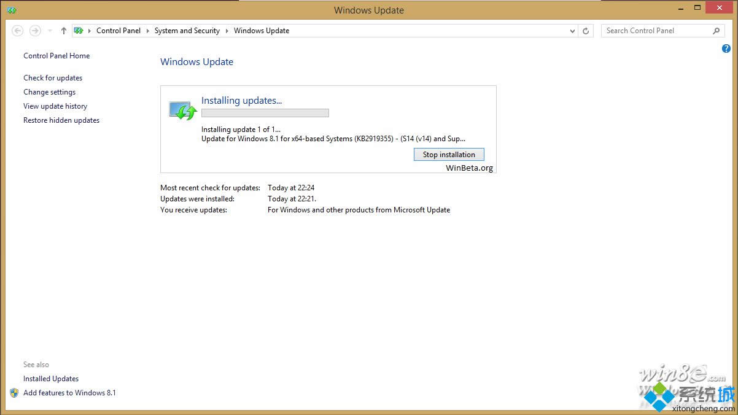This screenshot has height=415, width=738.
Task: Click Check for updates link
Action: pyautogui.click(x=53, y=78)
